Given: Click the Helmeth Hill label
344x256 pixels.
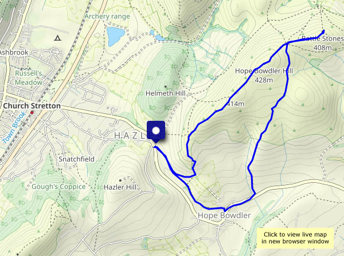Looking at the screenshot, I should pyautogui.click(x=166, y=93).
